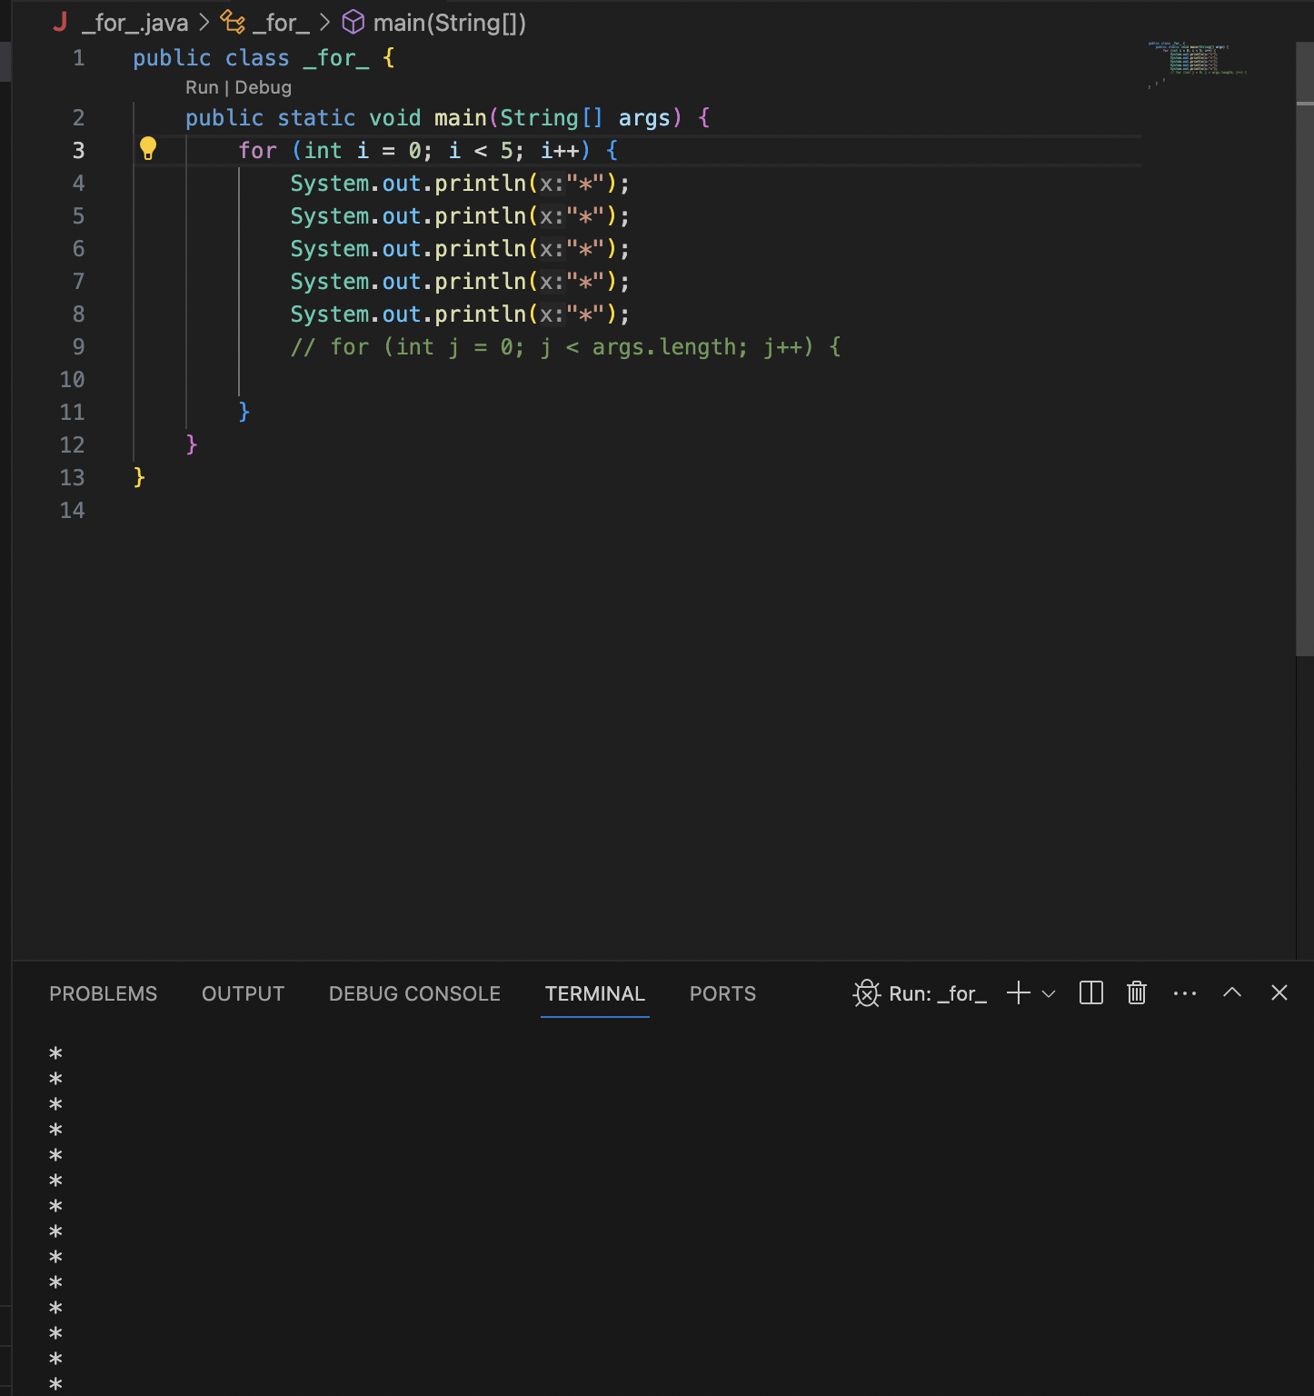Open the PORTS tab

pos(722,994)
